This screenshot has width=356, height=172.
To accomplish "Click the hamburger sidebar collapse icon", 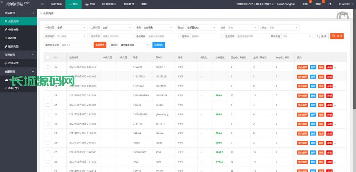I will [42, 4].
